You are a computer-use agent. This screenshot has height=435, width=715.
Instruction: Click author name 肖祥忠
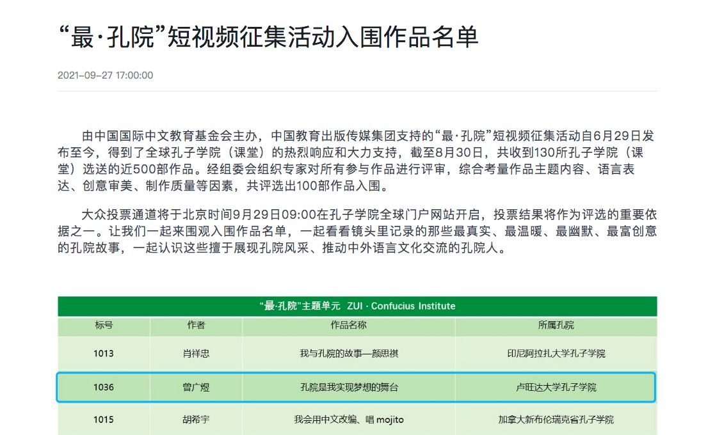pos(196,353)
